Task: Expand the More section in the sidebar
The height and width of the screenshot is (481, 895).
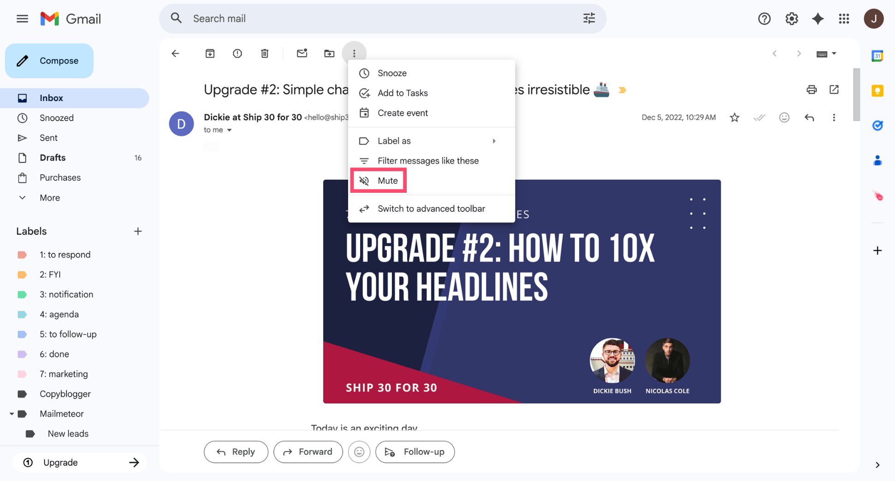Action: click(x=49, y=197)
